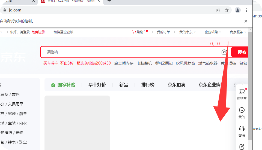
Task: Select the 童装 category
Action: click(12, 123)
